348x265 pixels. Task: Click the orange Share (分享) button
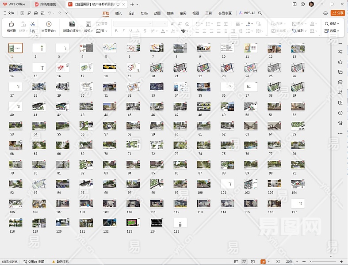(337, 13)
